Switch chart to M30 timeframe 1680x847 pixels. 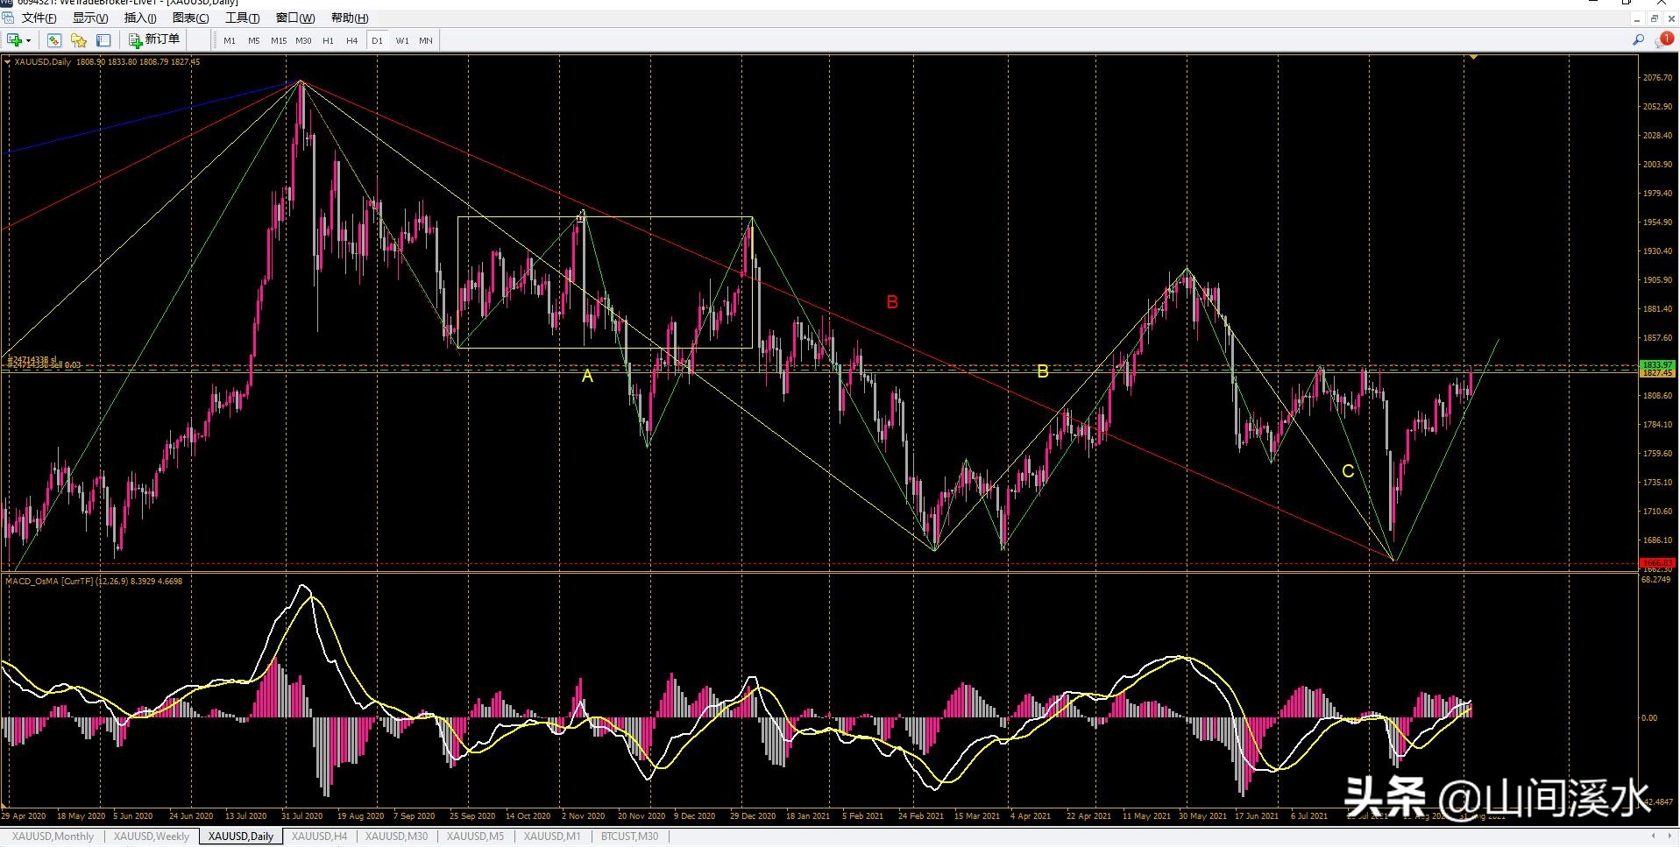(303, 40)
